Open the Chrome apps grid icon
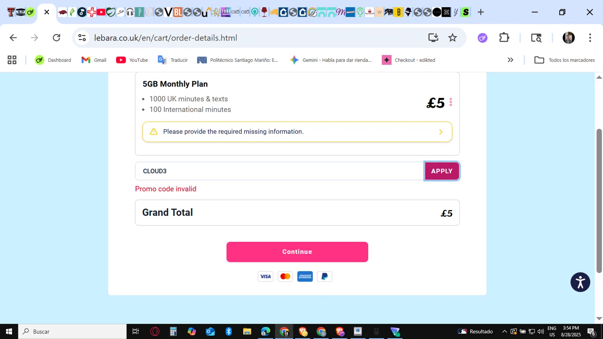 click(x=12, y=60)
